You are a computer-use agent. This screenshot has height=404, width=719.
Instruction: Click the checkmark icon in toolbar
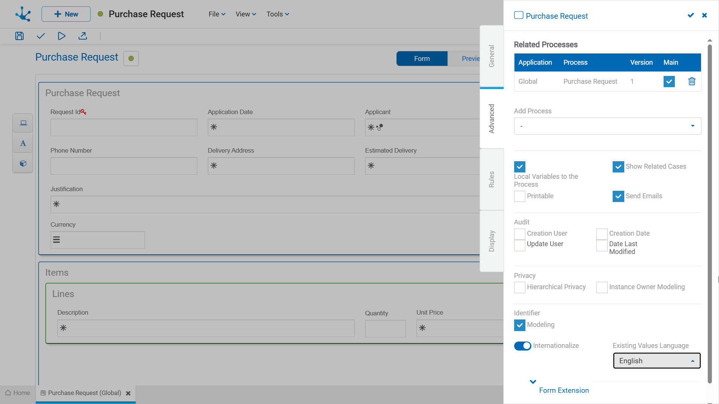pyautogui.click(x=41, y=36)
